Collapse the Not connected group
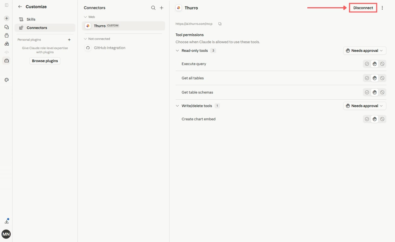395x242 pixels. [85, 39]
